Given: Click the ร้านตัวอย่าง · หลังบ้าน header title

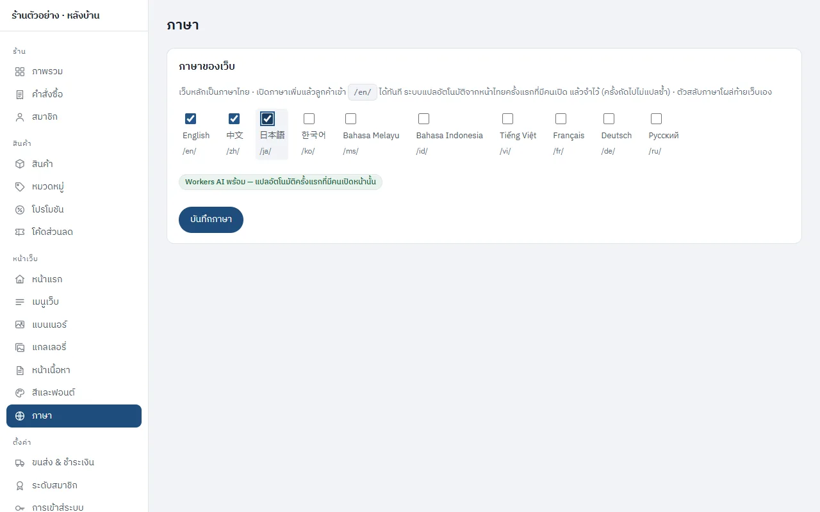Looking at the screenshot, I should 56,15.
